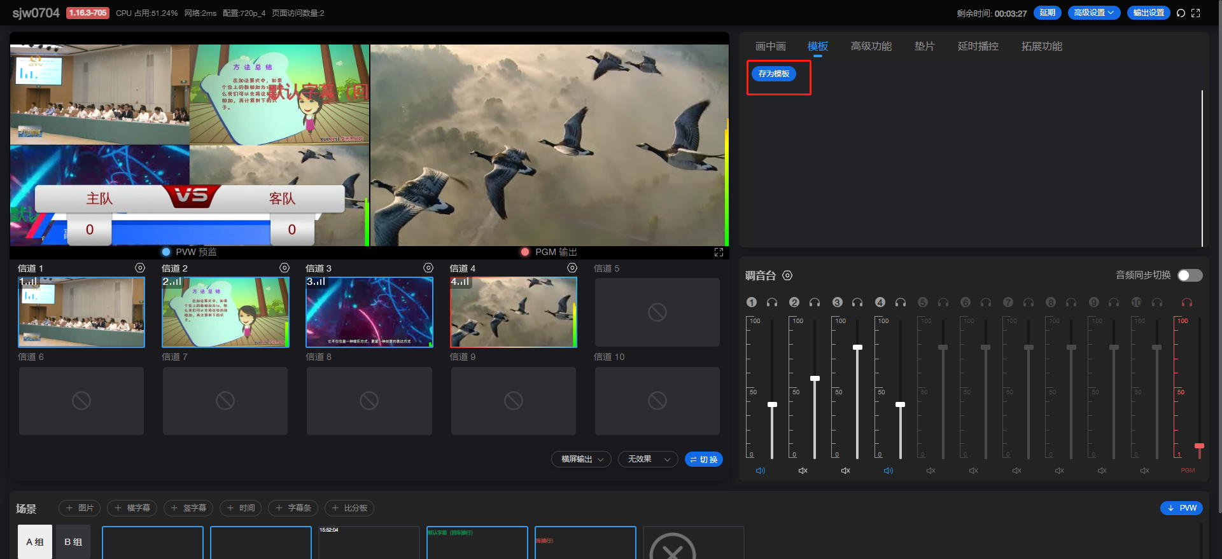Unmute the channel 2 speaker in mixer
The width and height of the screenshot is (1222, 559).
click(x=803, y=471)
